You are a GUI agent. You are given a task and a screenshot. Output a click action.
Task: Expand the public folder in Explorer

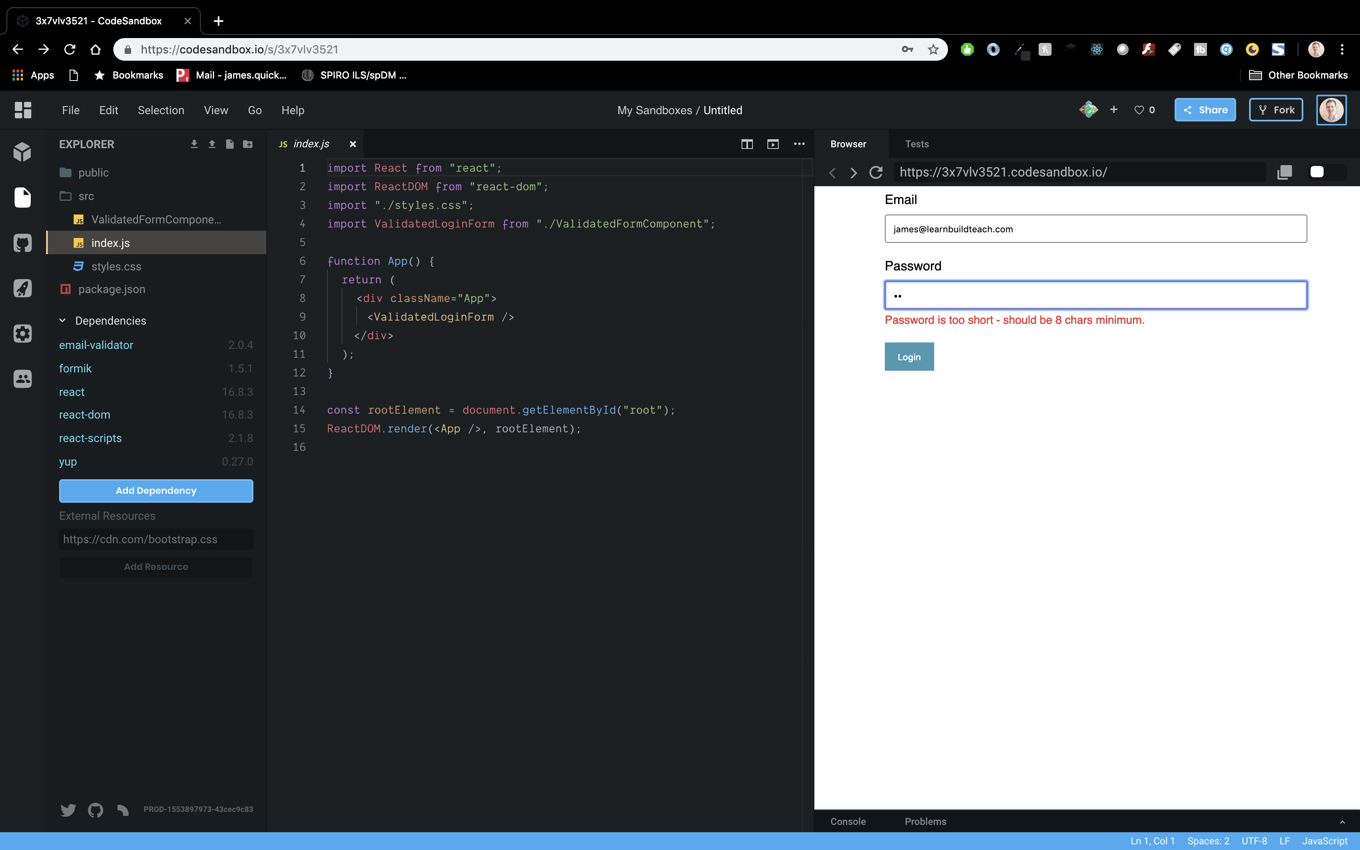pos(93,172)
